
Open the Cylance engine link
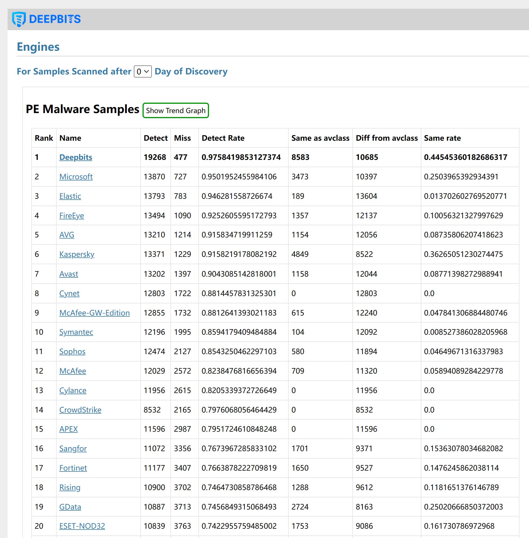tap(73, 391)
